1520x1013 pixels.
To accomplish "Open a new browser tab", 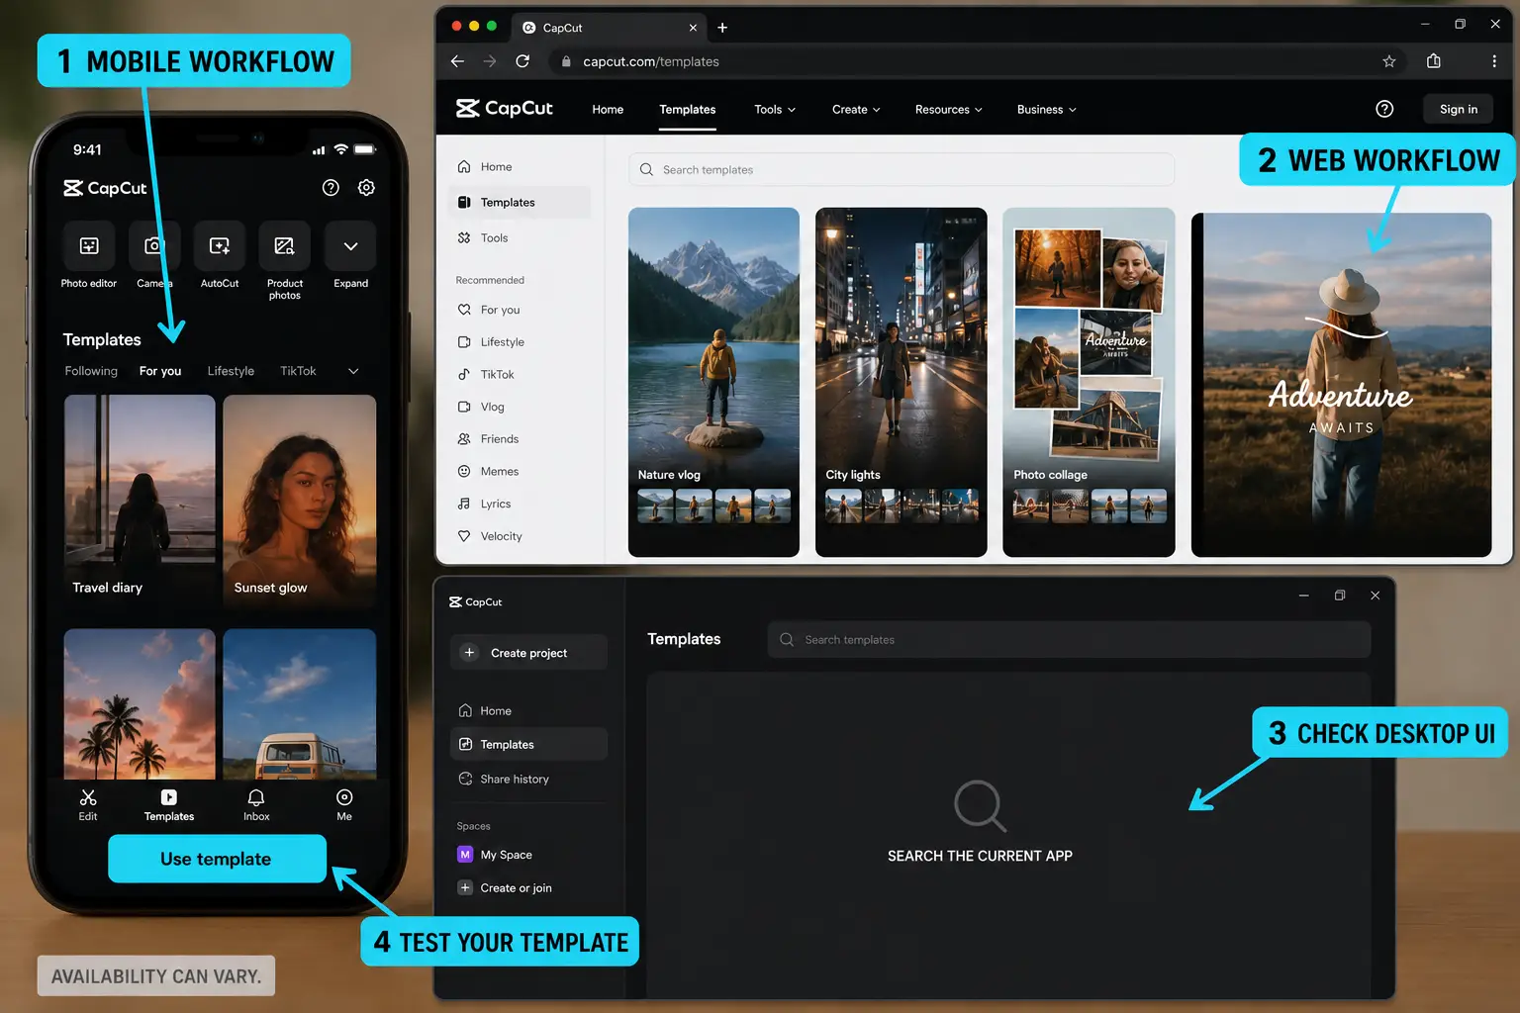I will 722,28.
